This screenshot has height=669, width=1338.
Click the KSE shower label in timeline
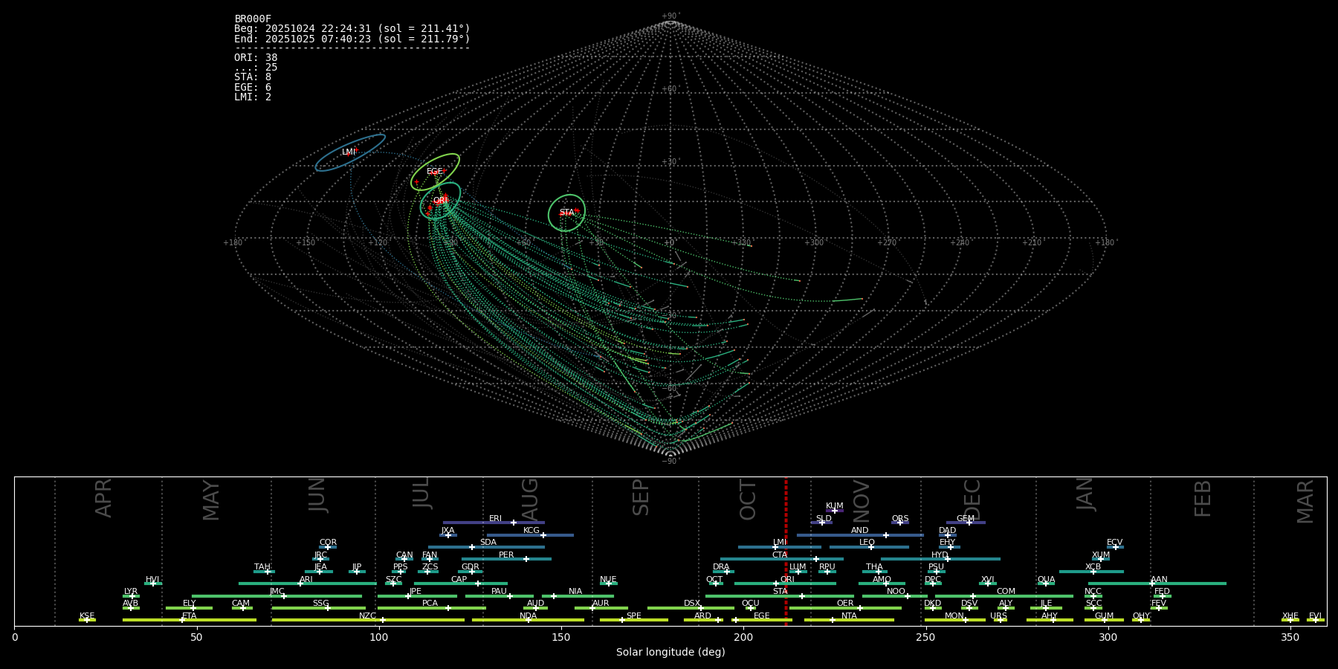click(87, 616)
